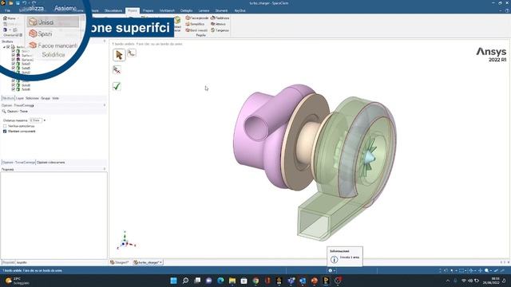Viewport: 511px width, 287px height.
Task: Open File Explorer from the taskbar
Action: [x=232, y=281]
